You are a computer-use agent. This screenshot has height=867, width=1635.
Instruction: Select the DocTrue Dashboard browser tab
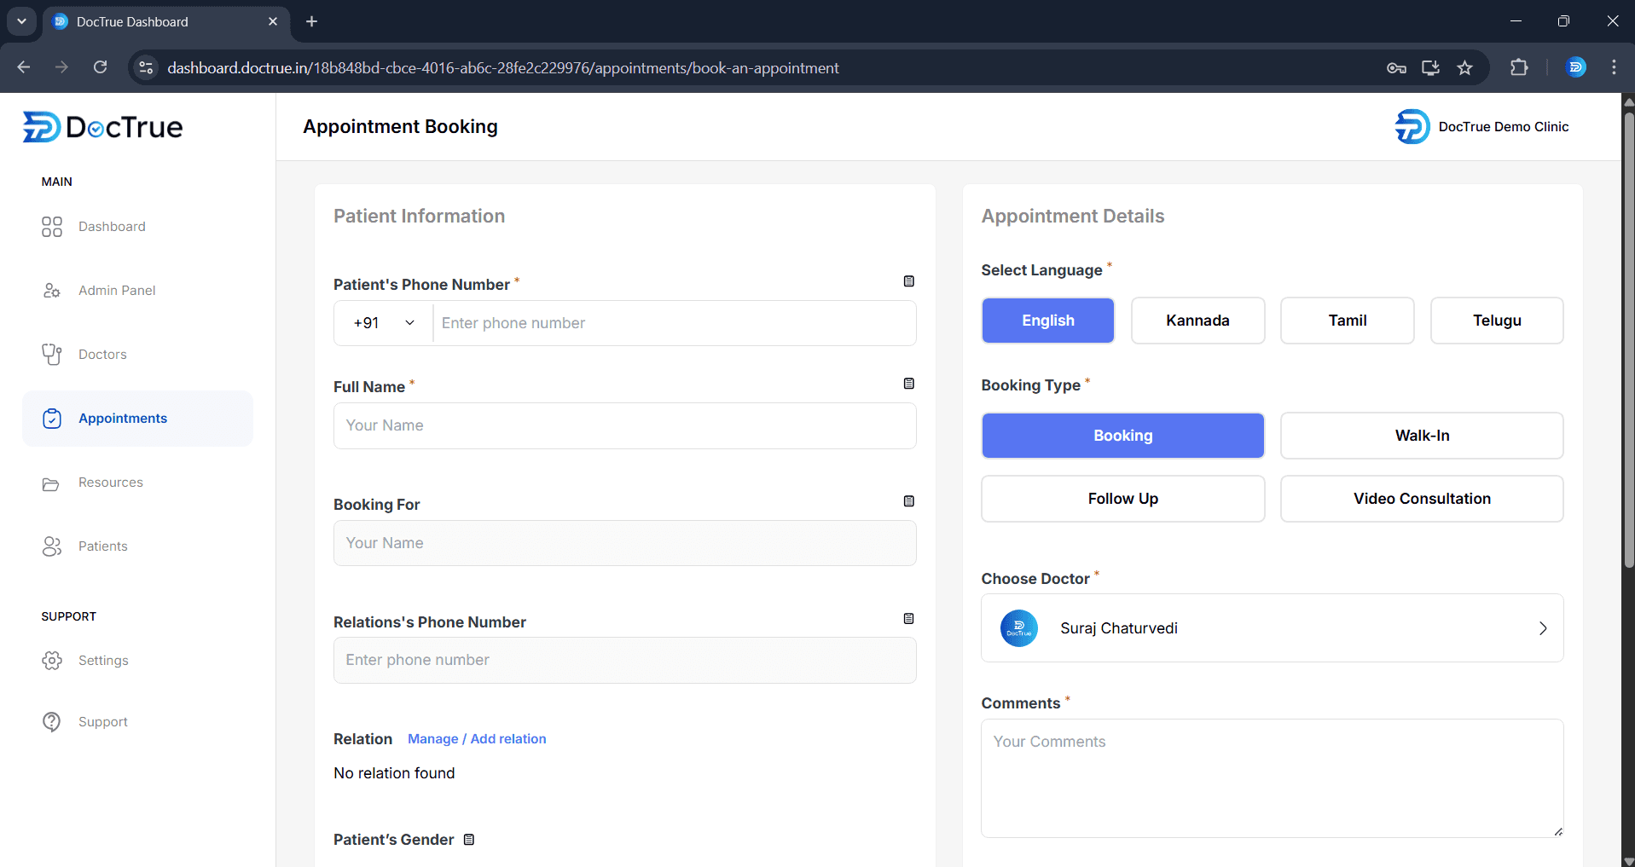click(165, 22)
